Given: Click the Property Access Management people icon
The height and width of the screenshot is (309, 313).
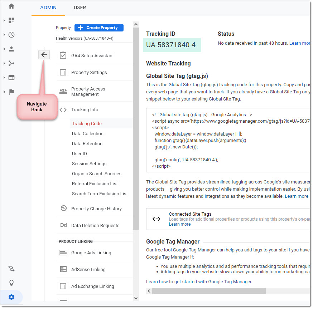Looking at the screenshot, I should [x=63, y=91].
